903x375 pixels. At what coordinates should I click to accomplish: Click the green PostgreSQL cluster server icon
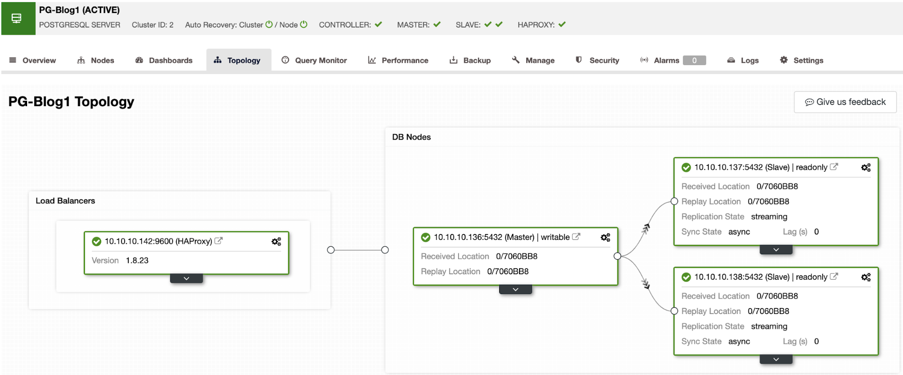coord(18,19)
